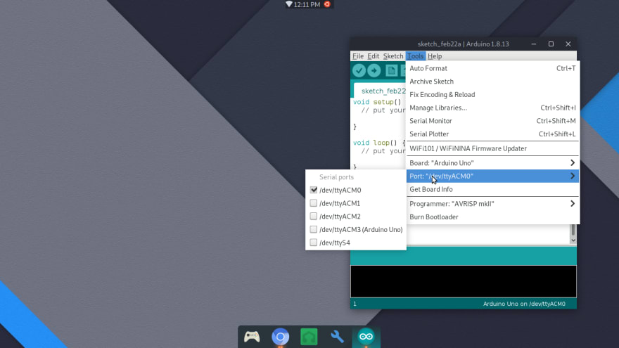Select the /dev/ttyS4 port checkbox

pos(314,243)
